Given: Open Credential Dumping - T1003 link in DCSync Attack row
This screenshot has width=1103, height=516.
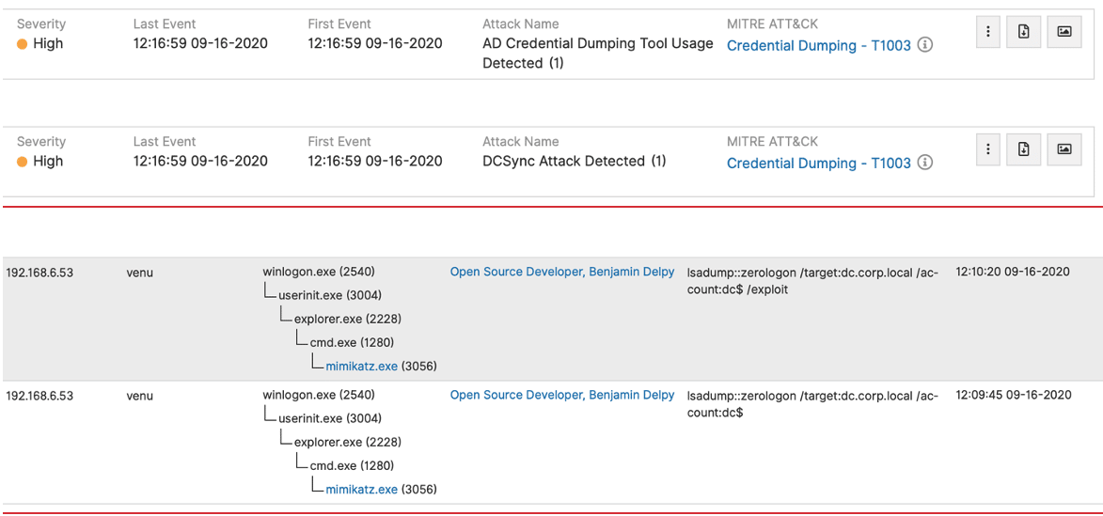Looking at the screenshot, I should (818, 163).
